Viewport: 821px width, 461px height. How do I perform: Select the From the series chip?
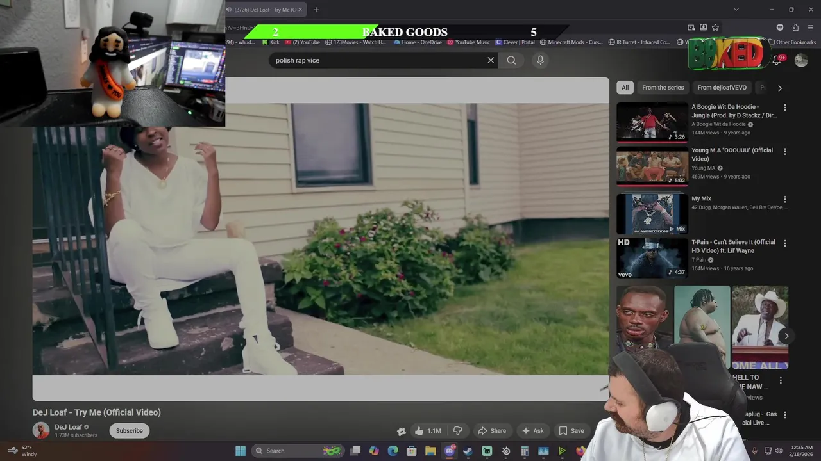[x=663, y=88]
